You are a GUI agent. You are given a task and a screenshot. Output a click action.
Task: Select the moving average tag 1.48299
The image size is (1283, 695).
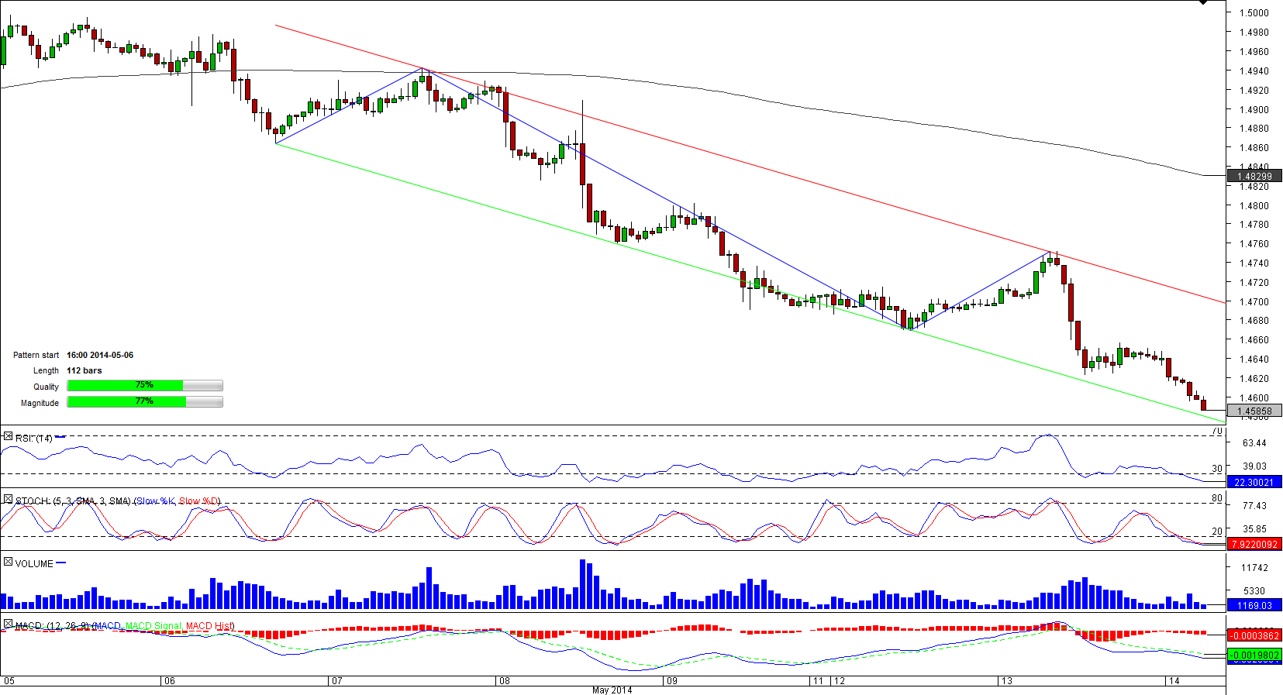[x=1254, y=177]
